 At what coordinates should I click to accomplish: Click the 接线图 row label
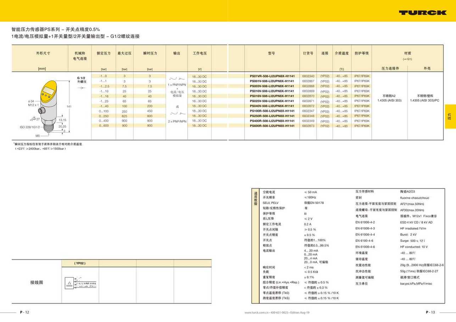coord(37,283)
